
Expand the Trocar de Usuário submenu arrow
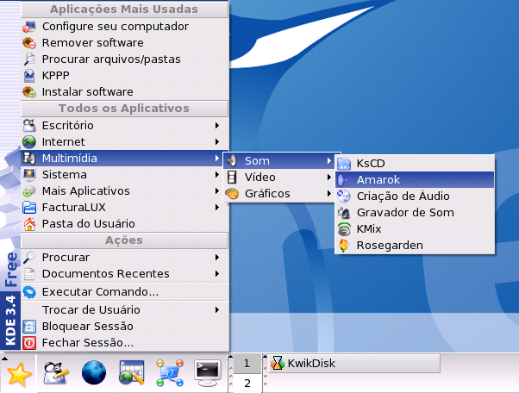(x=217, y=310)
